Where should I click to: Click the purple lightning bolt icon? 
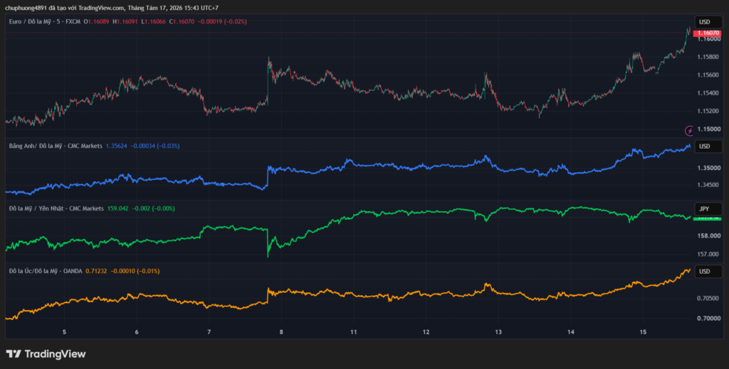pos(689,131)
